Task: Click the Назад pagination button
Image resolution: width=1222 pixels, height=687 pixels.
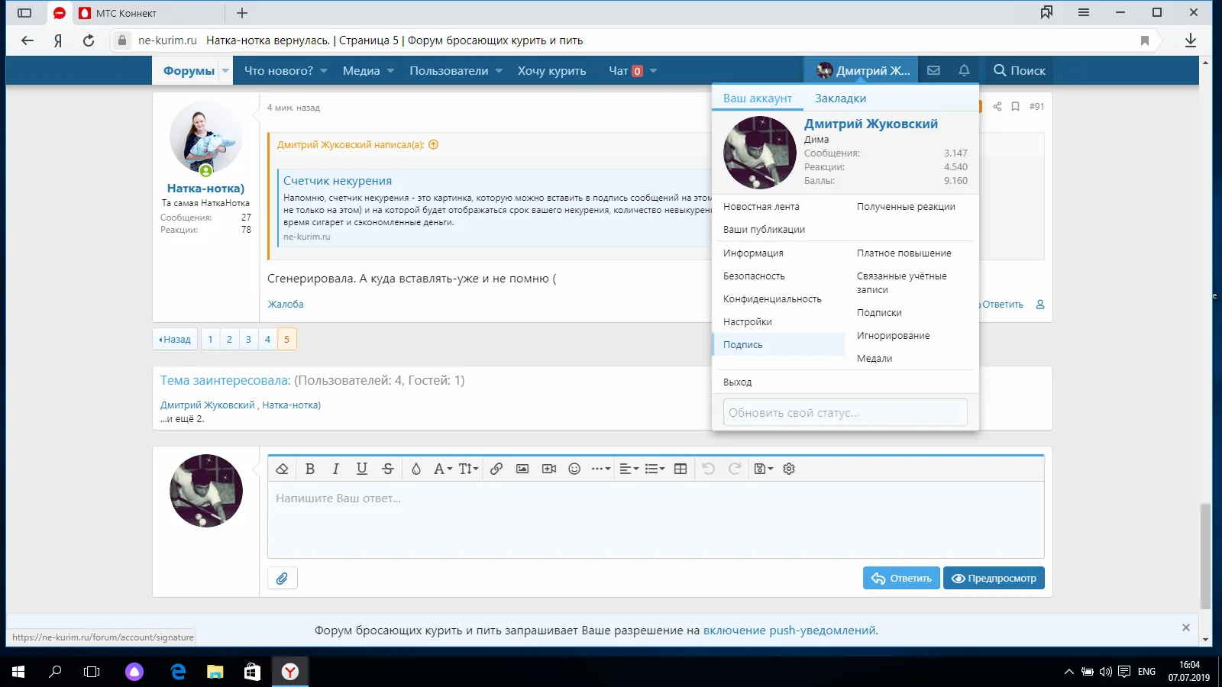Action: click(x=175, y=340)
